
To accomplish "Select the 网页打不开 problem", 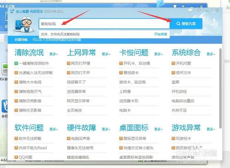I will [x=80, y=73].
